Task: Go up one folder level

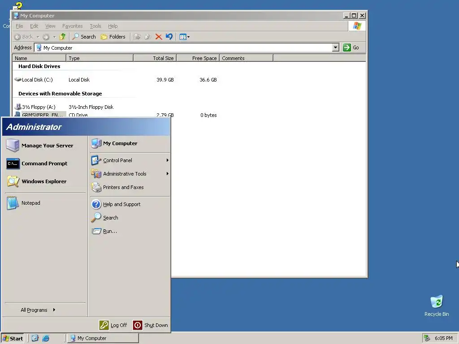Action: coord(63,37)
